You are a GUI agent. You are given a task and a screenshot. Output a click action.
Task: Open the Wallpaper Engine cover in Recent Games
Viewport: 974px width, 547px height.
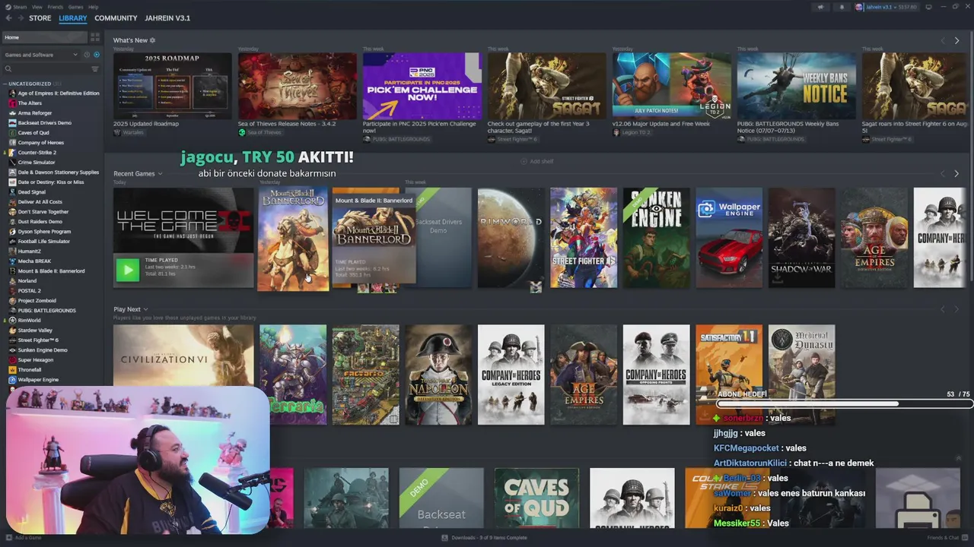pyautogui.click(x=729, y=238)
